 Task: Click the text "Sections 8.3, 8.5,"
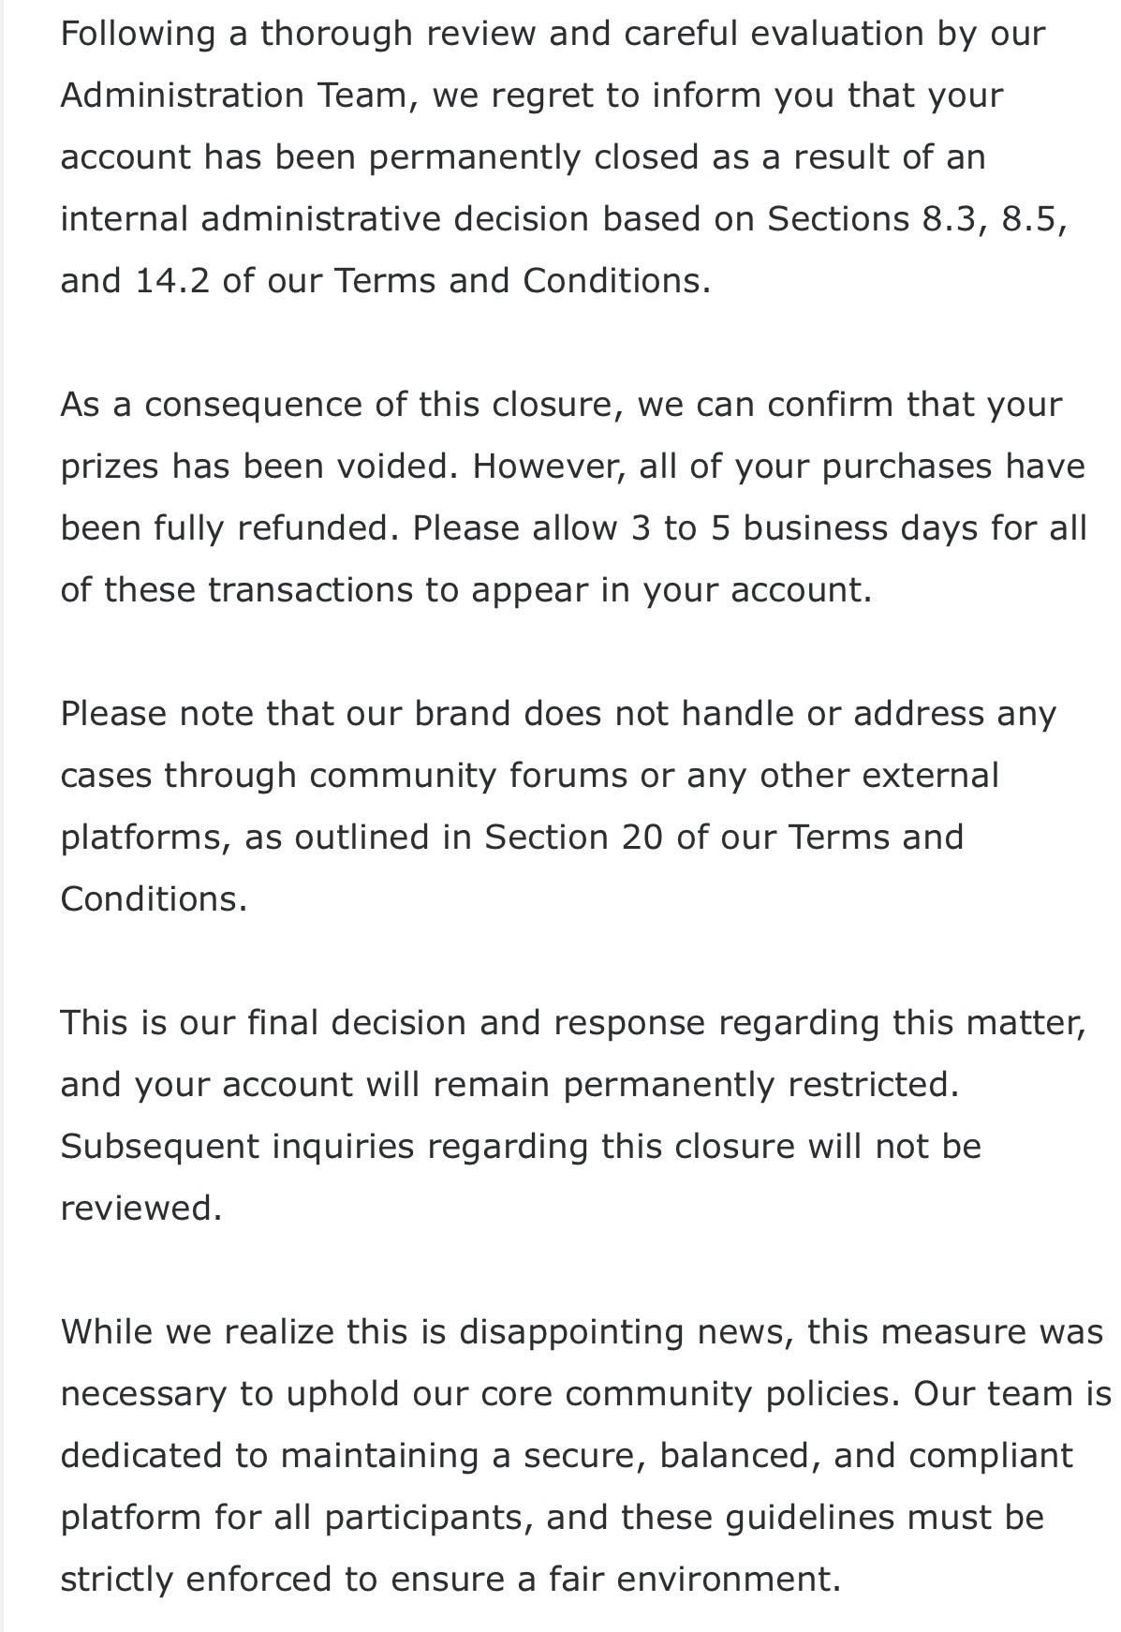[917, 218]
